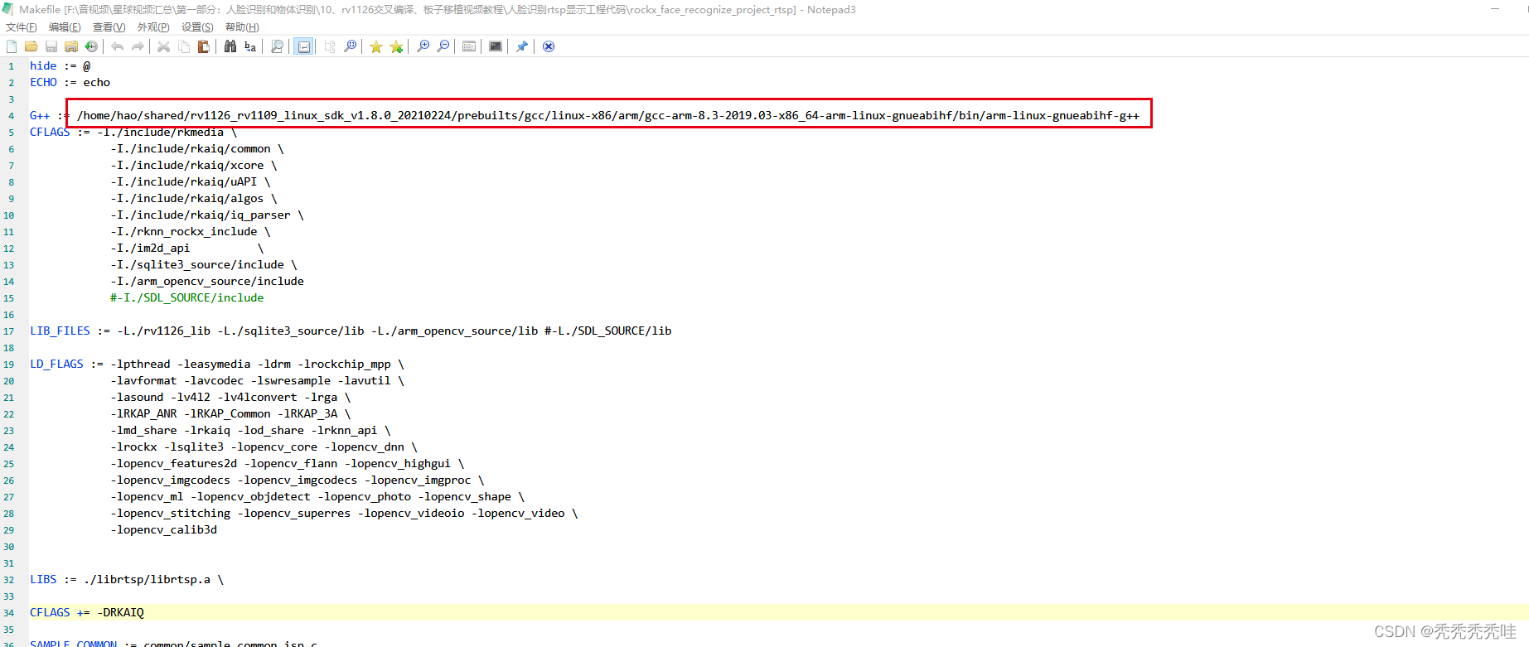Click the '-lopencv_stitching' line

tap(344, 513)
